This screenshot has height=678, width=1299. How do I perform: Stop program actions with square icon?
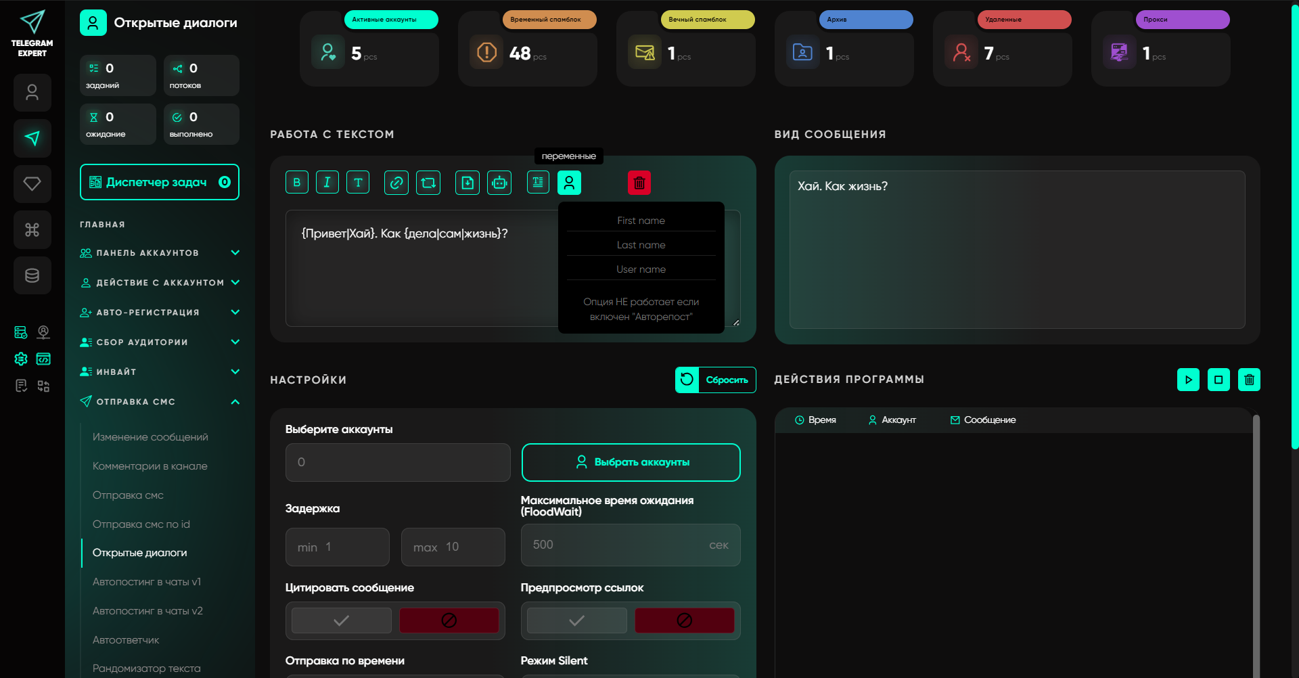tap(1218, 380)
